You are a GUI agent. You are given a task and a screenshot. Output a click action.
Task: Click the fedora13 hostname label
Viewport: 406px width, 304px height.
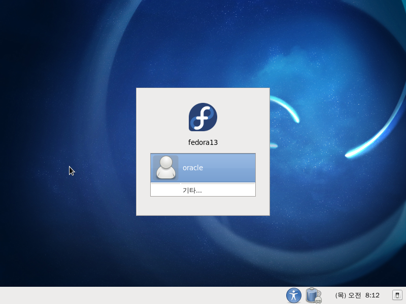click(202, 142)
